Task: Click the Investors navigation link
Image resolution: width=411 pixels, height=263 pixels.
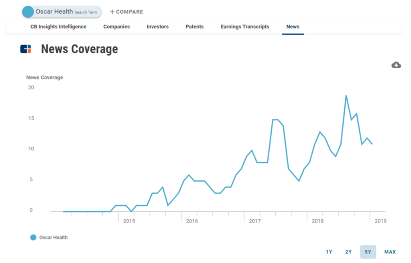Action: (157, 26)
